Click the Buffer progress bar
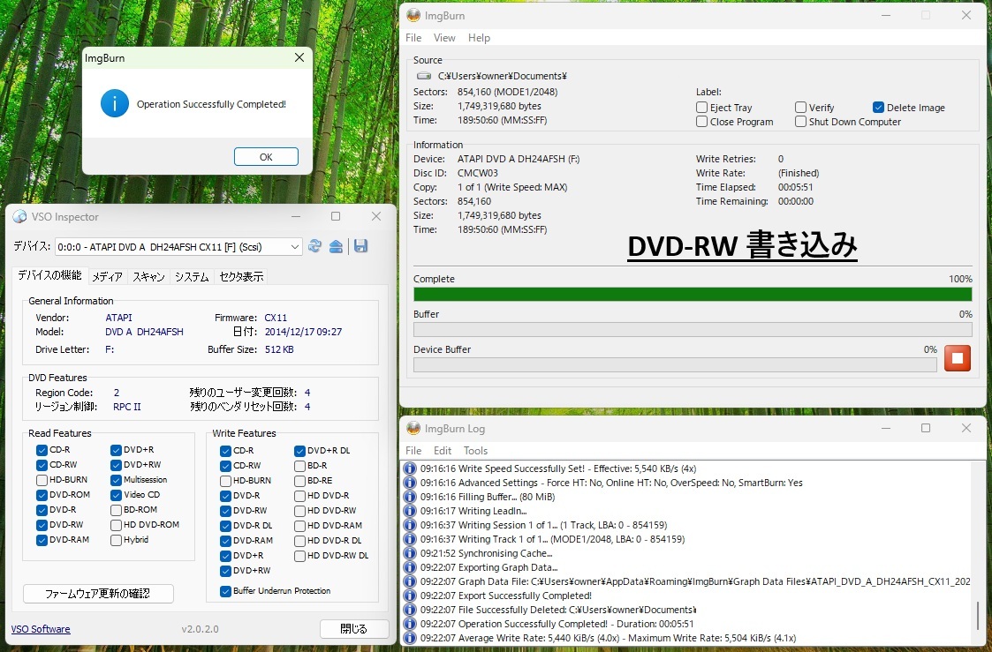The height and width of the screenshot is (652, 992). click(x=693, y=329)
